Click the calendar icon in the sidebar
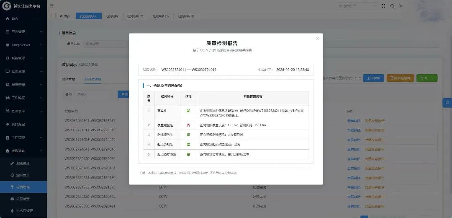Screen dimensions: 452x218 point(8,111)
